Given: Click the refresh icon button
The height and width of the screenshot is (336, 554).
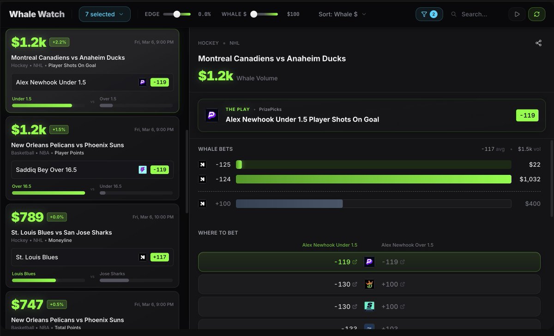Looking at the screenshot, I should click(x=536, y=14).
